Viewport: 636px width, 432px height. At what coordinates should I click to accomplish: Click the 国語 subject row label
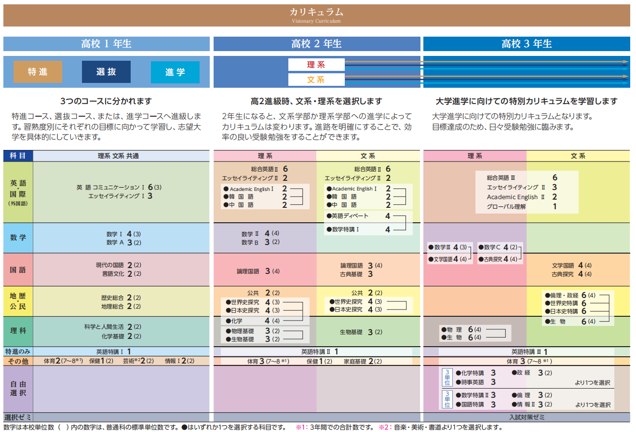[18, 270]
